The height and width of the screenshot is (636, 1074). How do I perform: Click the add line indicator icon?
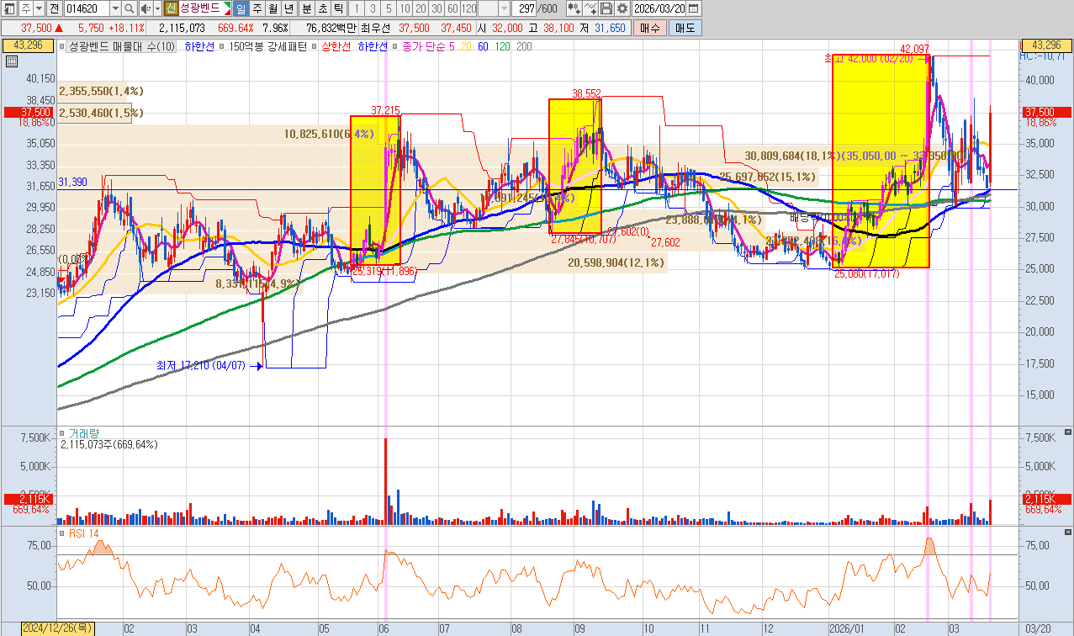click(x=590, y=8)
